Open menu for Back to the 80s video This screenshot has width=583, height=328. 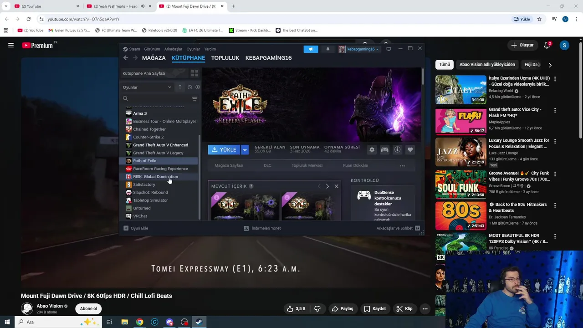tap(555, 205)
